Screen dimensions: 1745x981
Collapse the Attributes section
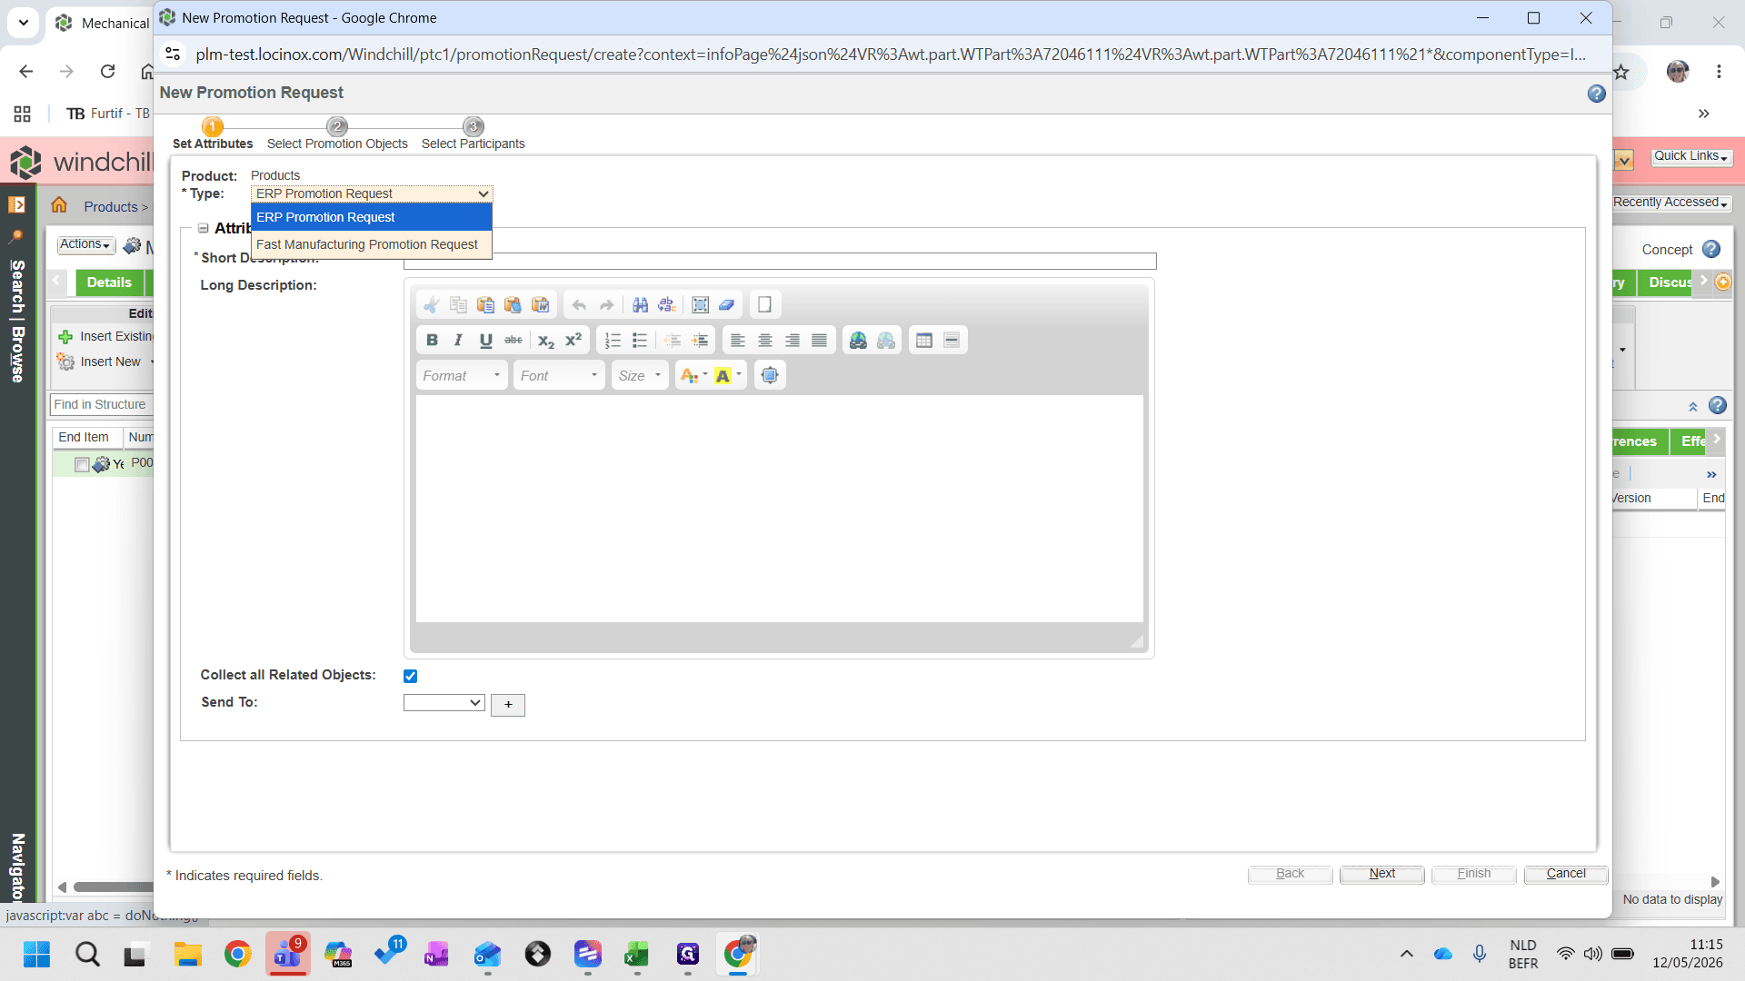click(x=204, y=229)
